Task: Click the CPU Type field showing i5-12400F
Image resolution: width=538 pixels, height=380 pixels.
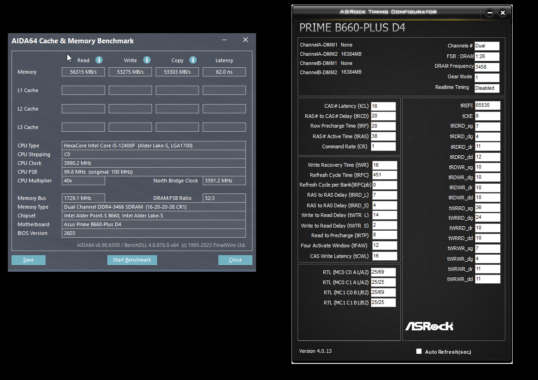Action: click(154, 146)
